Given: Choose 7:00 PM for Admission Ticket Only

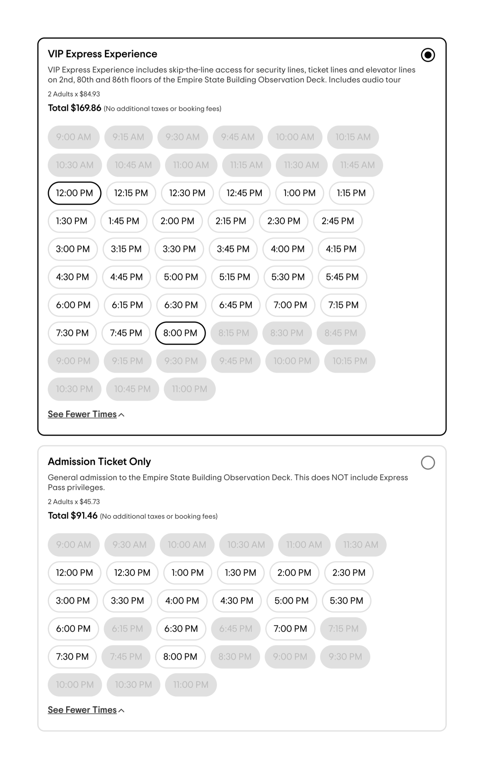Looking at the screenshot, I should (290, 629).
